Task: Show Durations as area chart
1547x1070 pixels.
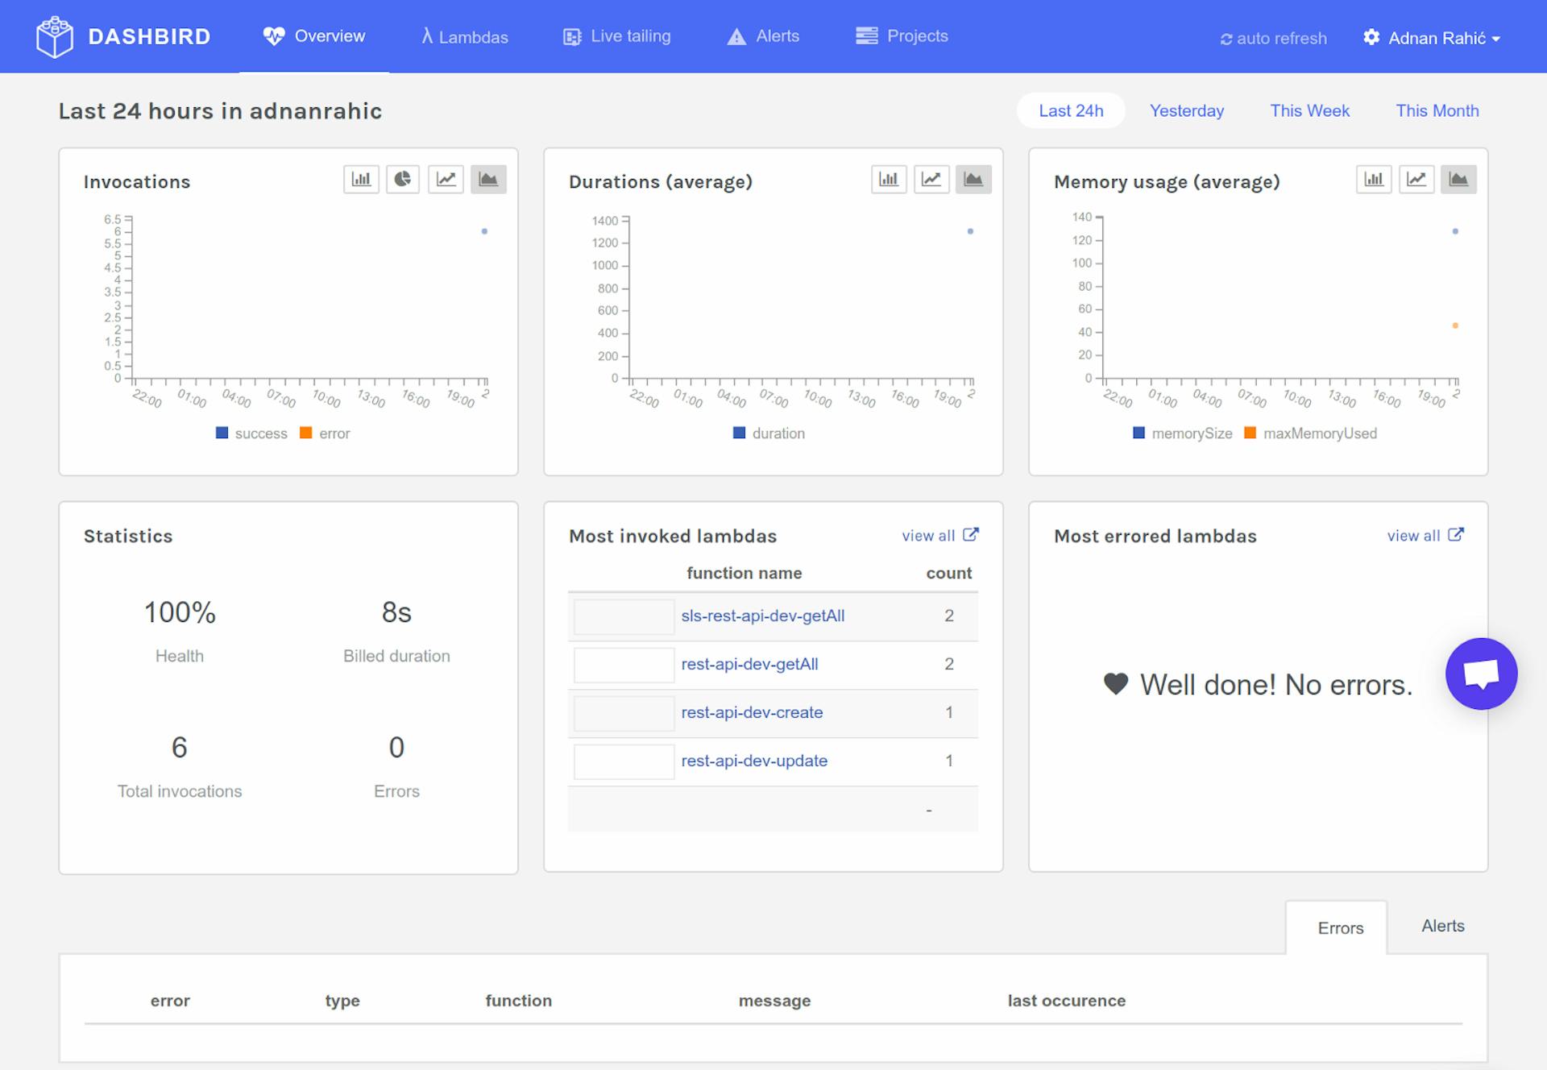Action: 973,179
